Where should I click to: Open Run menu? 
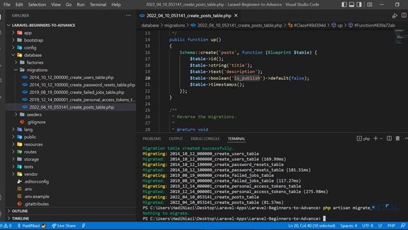coord(80,4)
